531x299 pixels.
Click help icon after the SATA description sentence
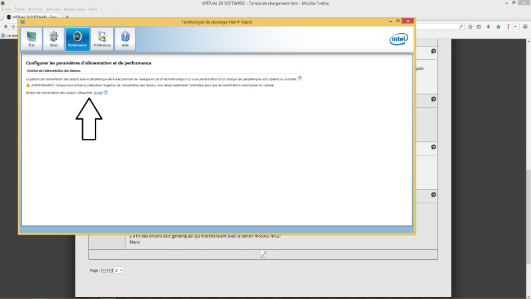point(300,78)
